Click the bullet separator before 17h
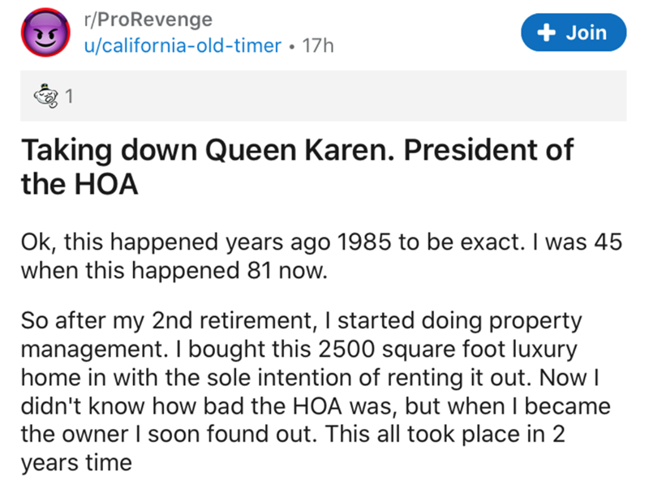The image size is (649, 493). tap(291, 47)
